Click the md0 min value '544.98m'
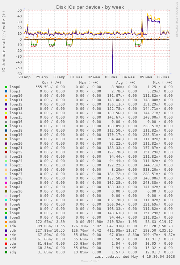Screen dimensions: 180x265 click(x=96, y=222)
